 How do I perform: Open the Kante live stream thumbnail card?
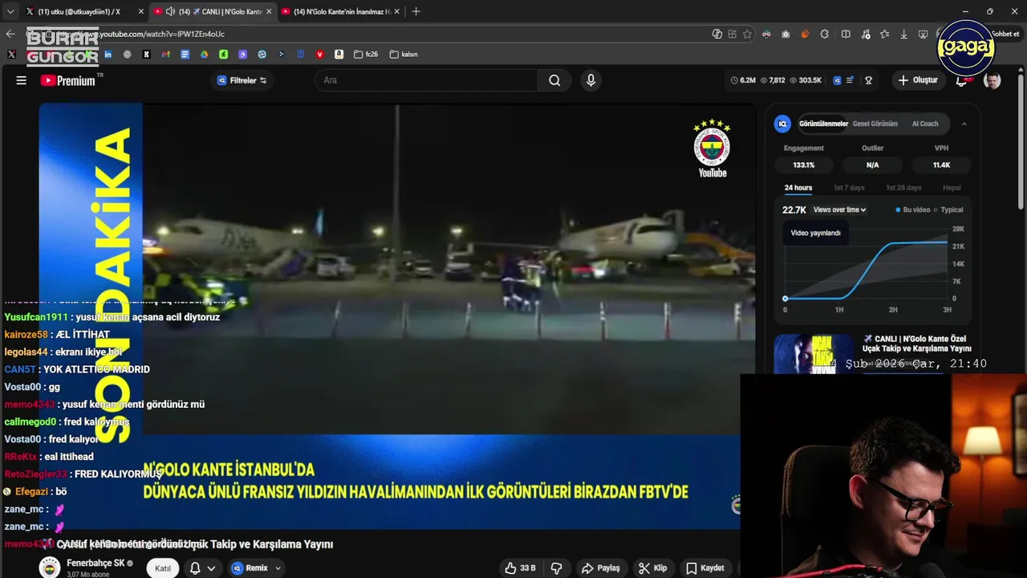815,354
